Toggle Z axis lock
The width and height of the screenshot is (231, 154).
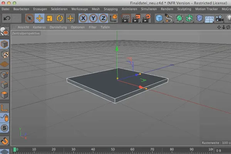click(x=103, y=18)
